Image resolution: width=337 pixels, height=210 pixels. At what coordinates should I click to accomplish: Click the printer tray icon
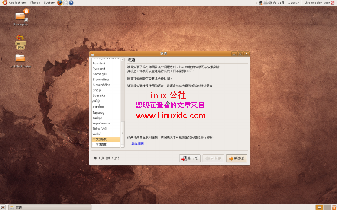(x=266, y=3)
